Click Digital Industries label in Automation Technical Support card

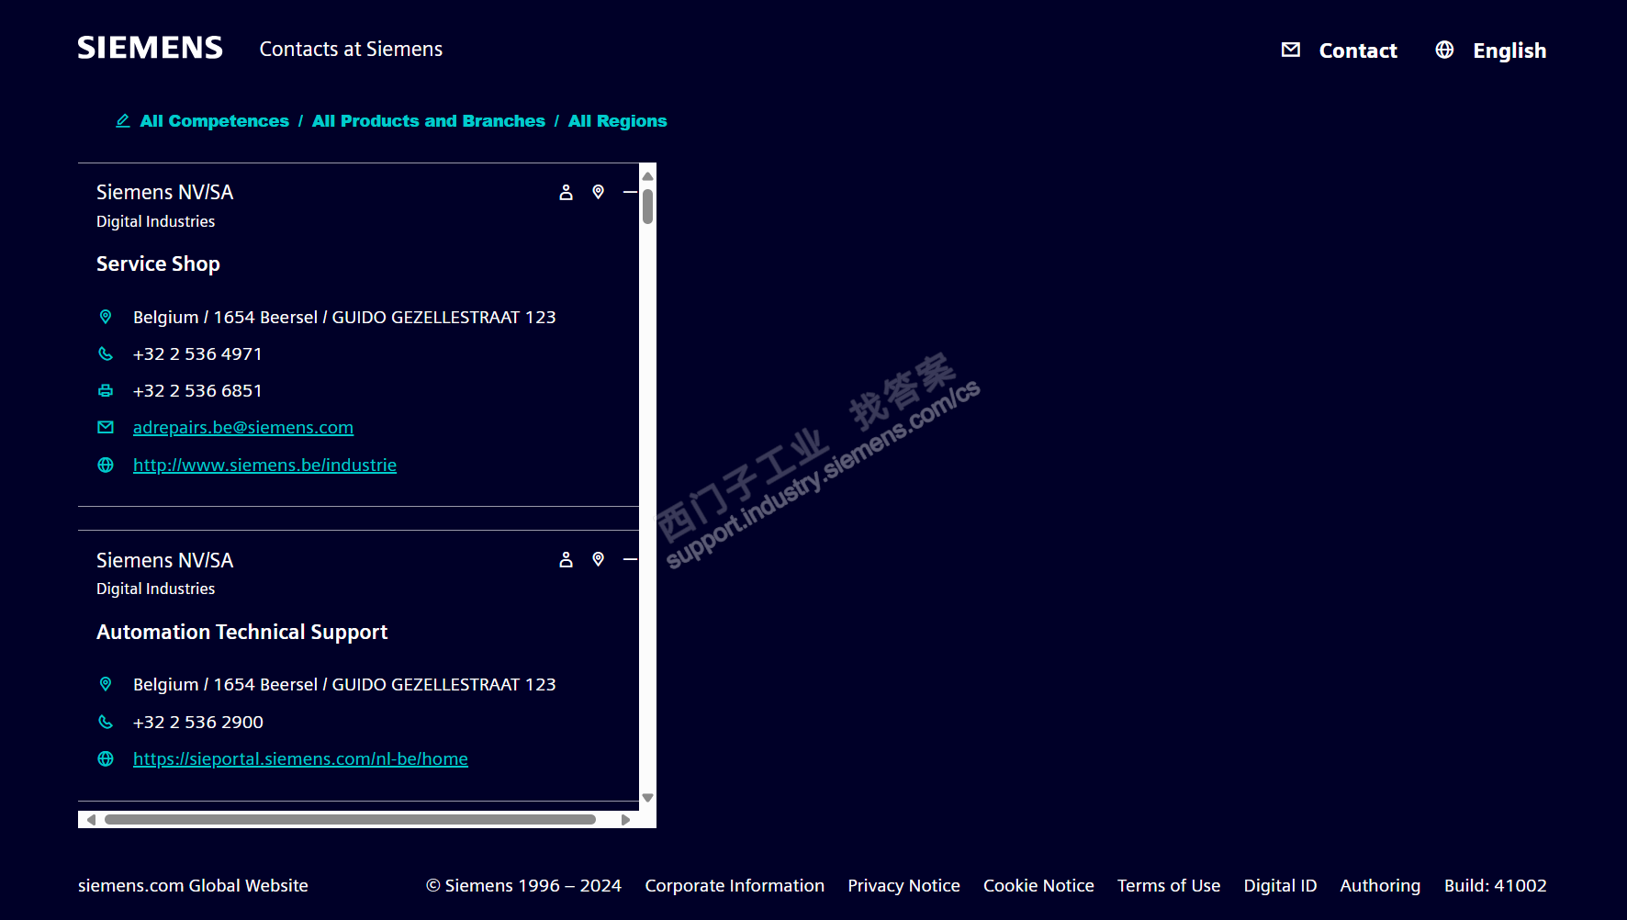tap(156, 589)
